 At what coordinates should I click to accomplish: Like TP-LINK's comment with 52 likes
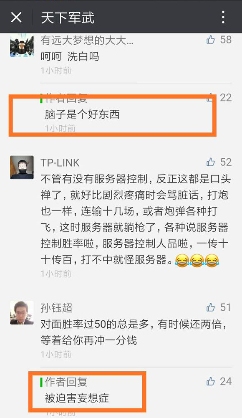pos(211,162)
